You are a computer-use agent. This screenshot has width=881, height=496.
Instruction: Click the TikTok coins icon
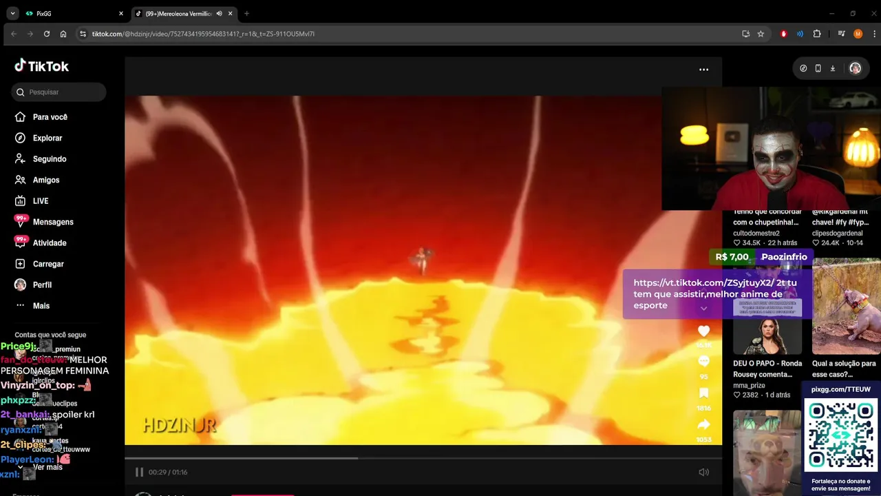(803, 68)
